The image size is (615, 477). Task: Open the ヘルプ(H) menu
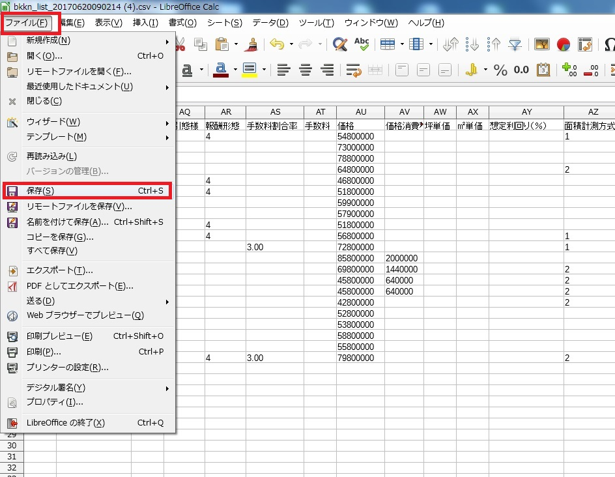tap(426, 23)
